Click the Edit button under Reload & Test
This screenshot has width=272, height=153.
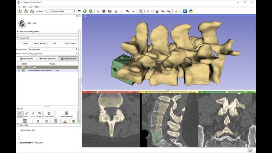pos(55,43)
